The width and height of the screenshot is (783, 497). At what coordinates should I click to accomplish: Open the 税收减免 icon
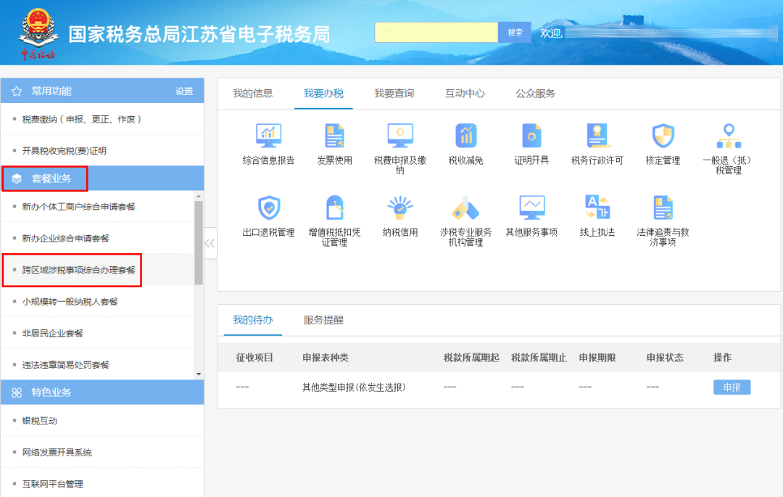[466, 136]
